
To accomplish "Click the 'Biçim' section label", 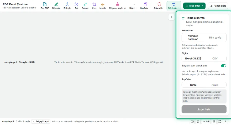I will [185, 53].
